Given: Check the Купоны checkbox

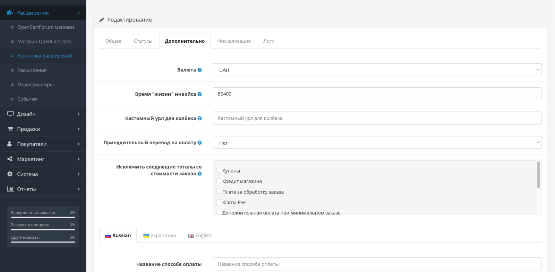Looking at the screenshot, I should click(x=219, y=170).
